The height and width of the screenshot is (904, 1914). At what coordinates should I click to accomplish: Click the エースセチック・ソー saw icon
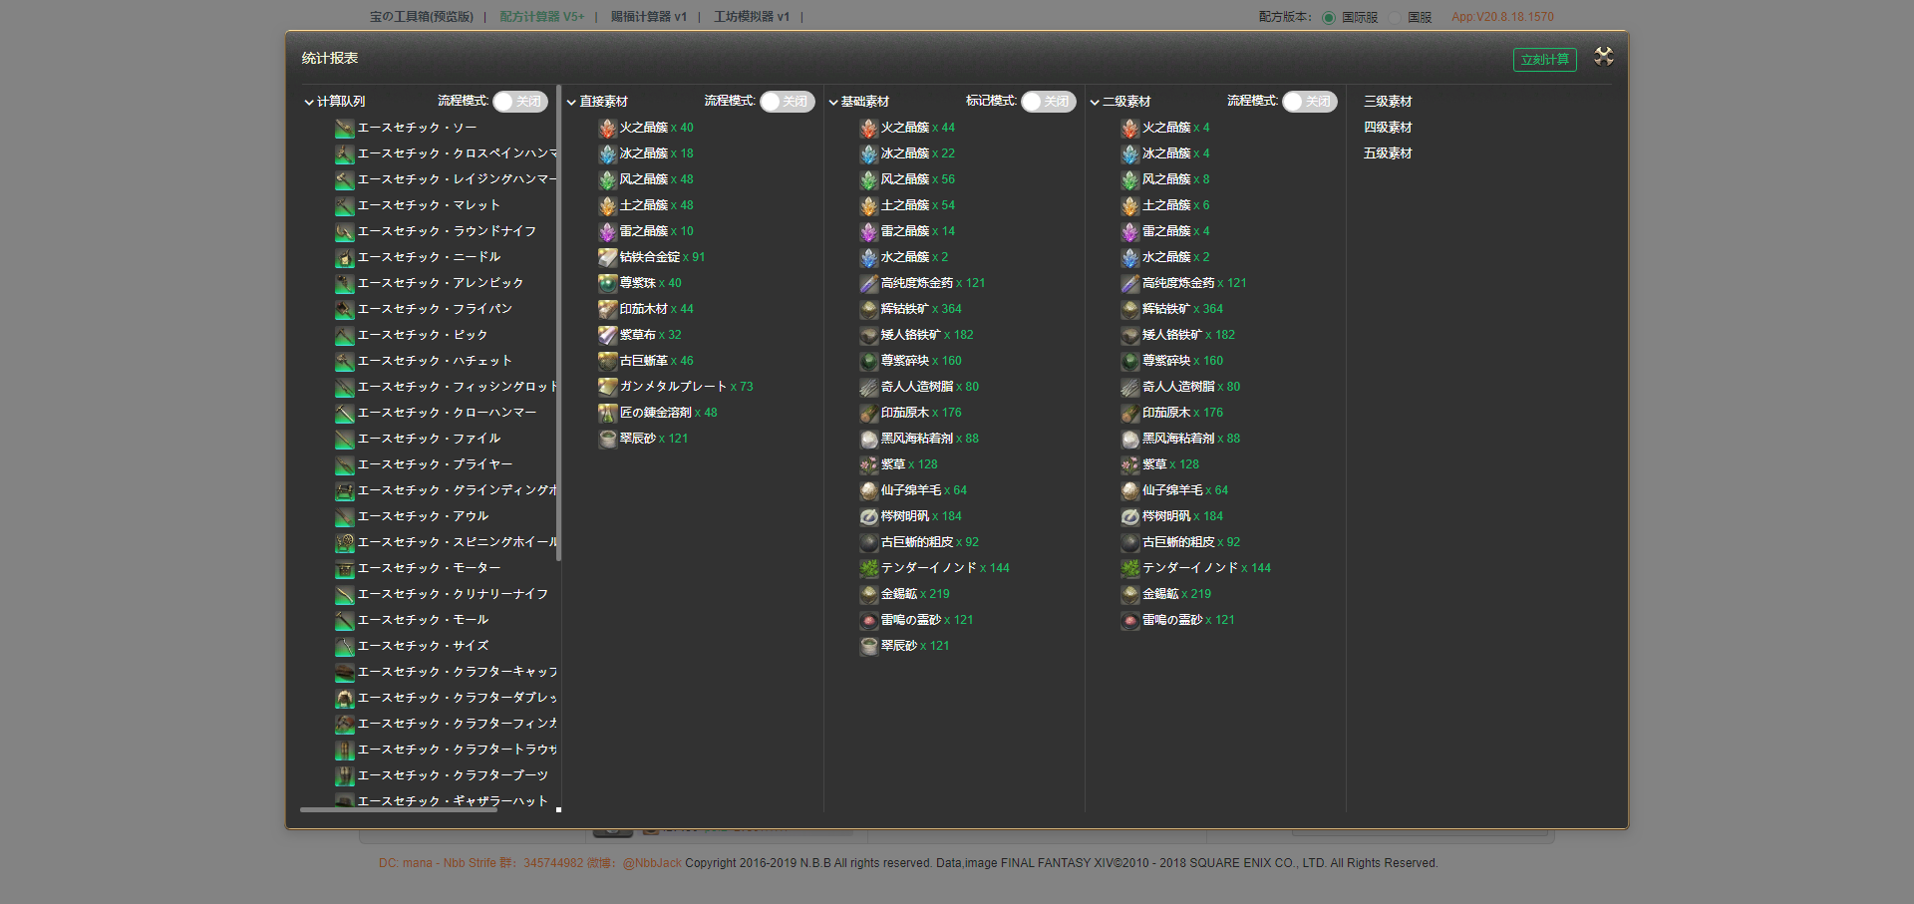[x=345, y=128]
